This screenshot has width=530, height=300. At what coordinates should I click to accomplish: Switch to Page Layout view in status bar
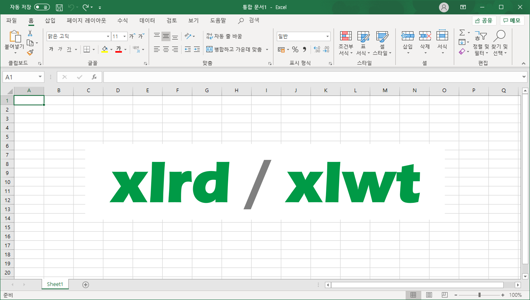click(x=429, y=295)
